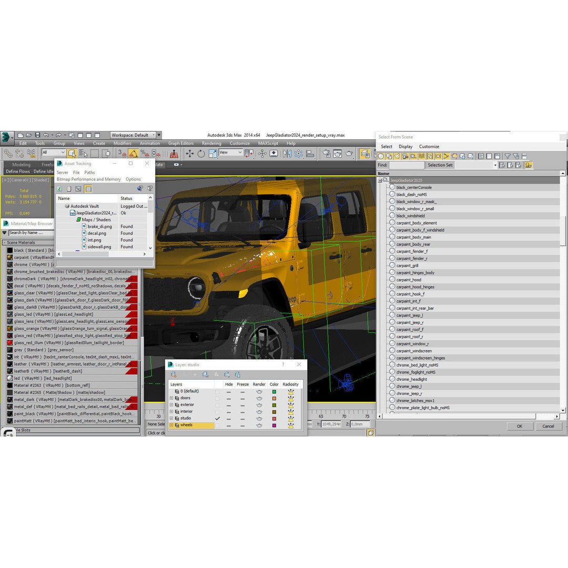Select the Mirror tool on the toolbar
This screenshot has width=568, height=568.
tap(286, 153)
